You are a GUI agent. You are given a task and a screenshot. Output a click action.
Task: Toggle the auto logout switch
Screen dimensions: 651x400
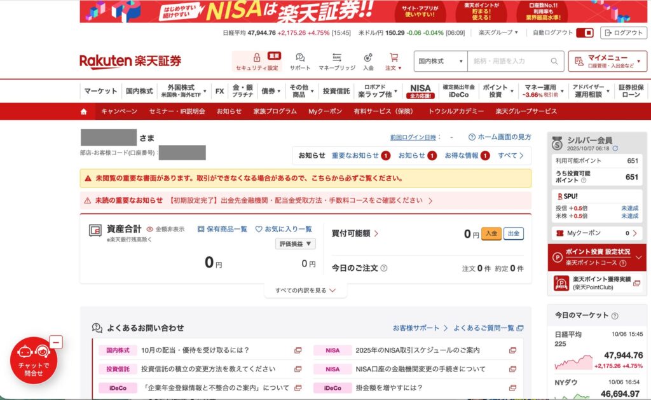(588, 33)
